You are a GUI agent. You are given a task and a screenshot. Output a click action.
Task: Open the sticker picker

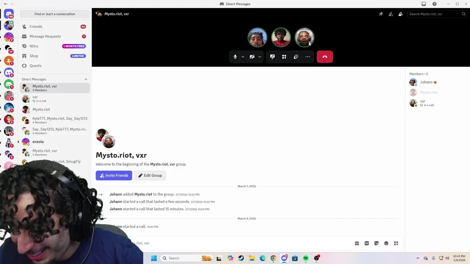tap(376, 243)
